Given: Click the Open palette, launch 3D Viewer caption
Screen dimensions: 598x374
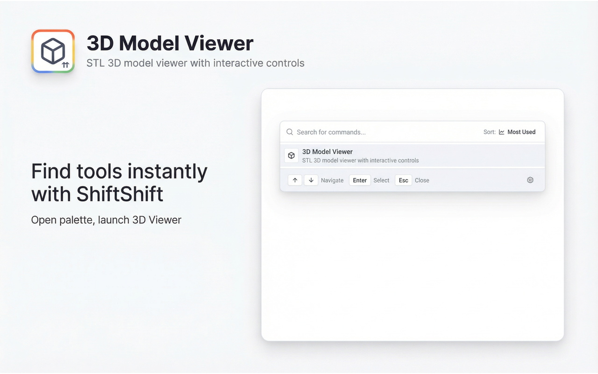Looking at the screenshot, I should point(106,220).
